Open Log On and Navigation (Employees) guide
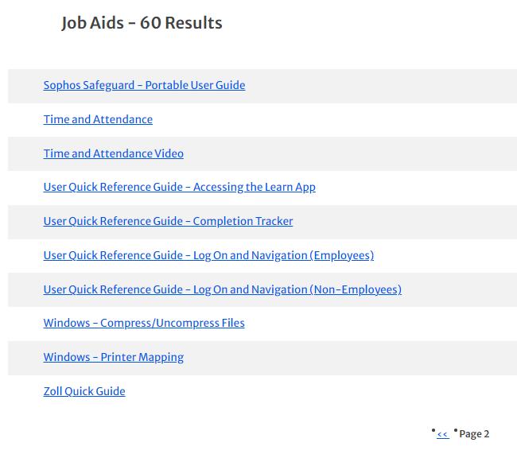Screen dimensions: 517x458 (x=208, y=255)
